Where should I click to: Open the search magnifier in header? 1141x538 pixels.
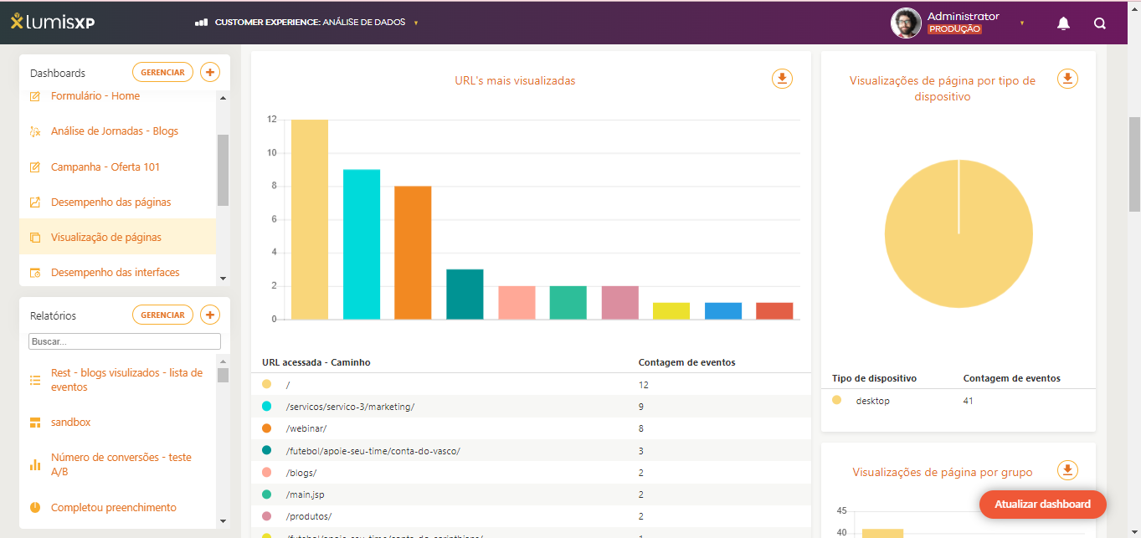click(x=1100, y=23)
